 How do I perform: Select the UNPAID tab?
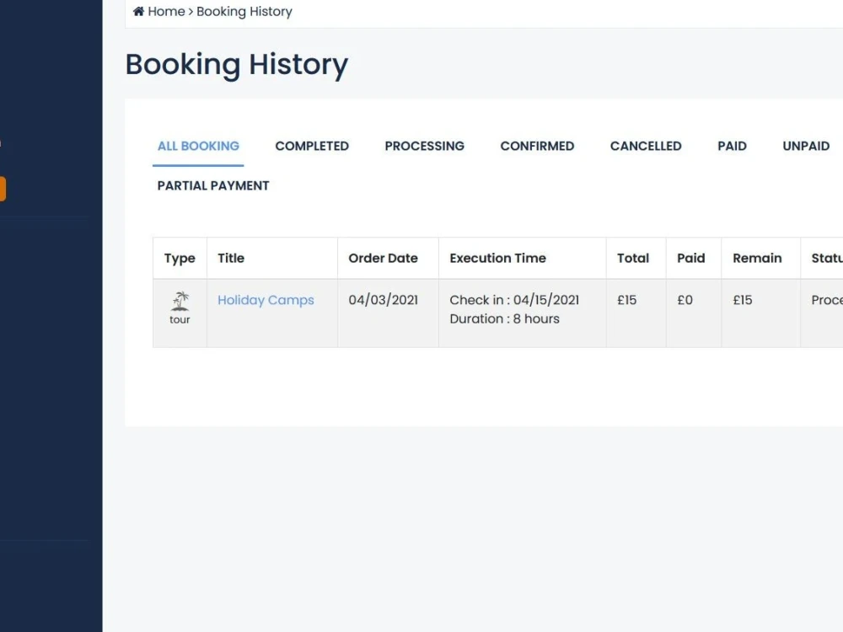[x=805, y=146]
